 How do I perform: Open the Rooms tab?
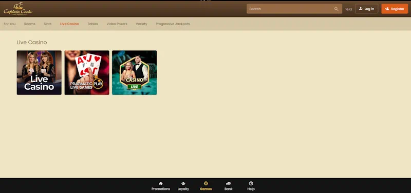[x=30, y=24]
